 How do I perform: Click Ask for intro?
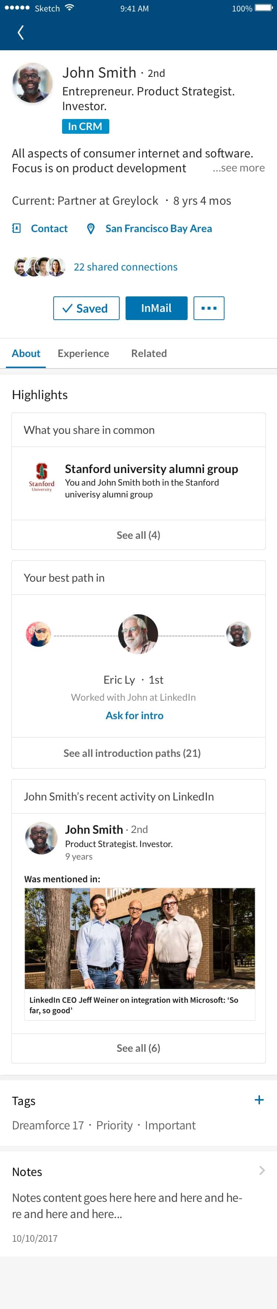134,715
